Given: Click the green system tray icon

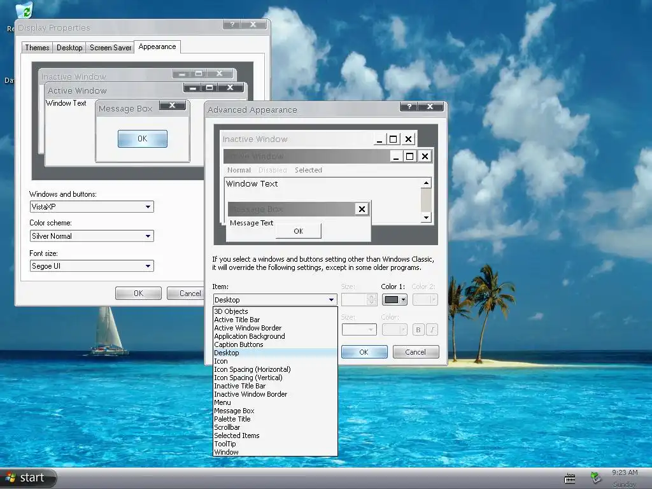Looking at the screenshot, I should tap(595, 478).
